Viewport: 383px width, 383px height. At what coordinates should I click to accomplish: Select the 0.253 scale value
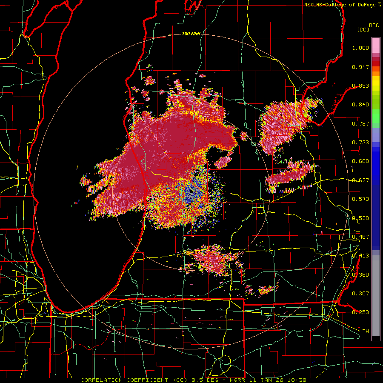coord(360,312)
